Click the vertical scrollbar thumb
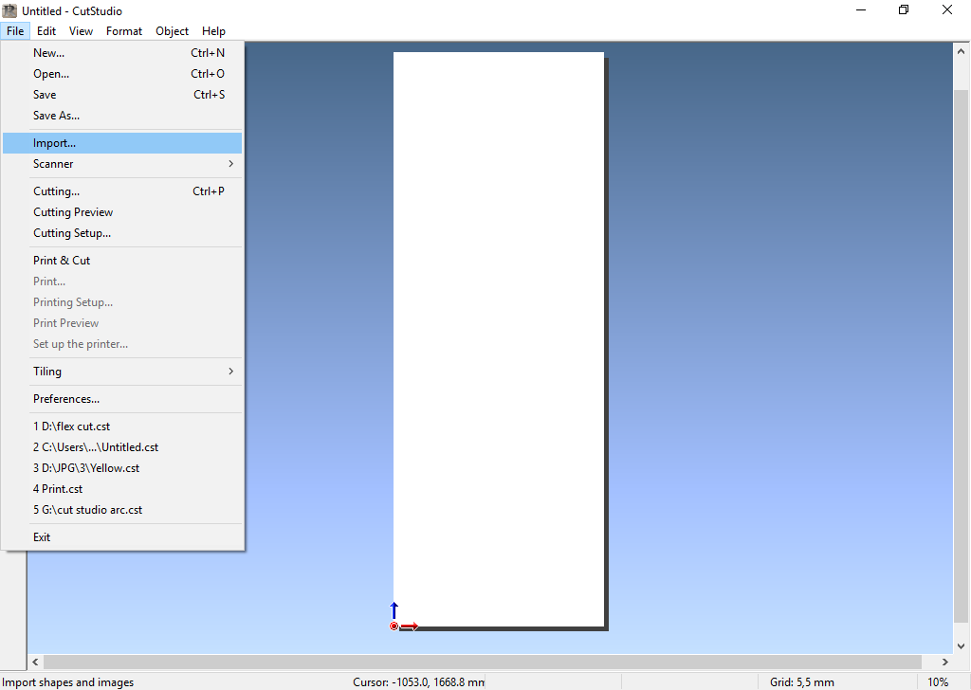 (x=962, y=355)
